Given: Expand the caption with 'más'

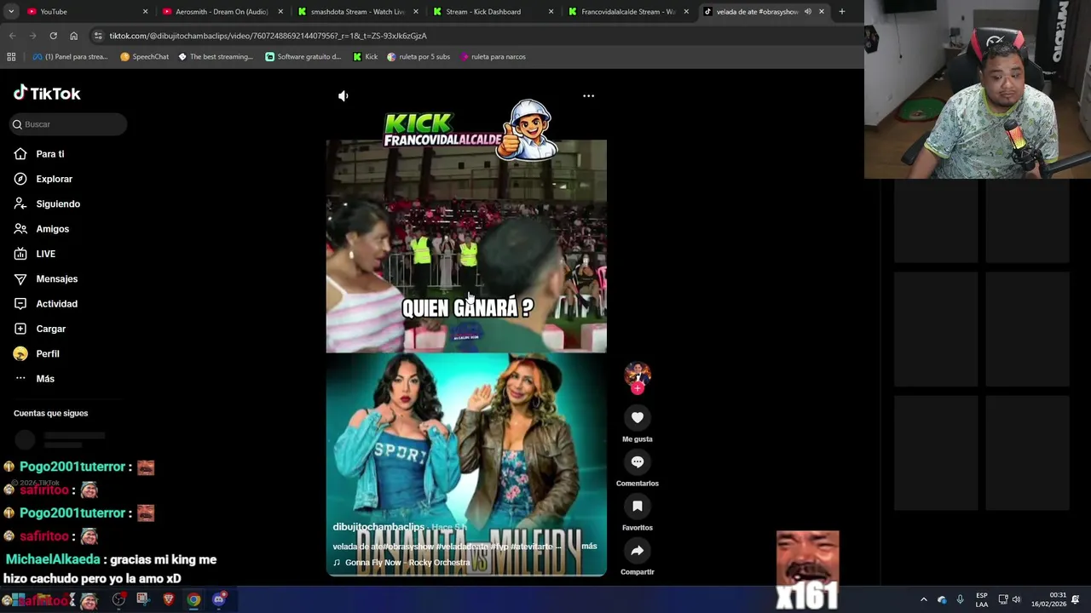Looking at the screenshot, I should 589,546.
